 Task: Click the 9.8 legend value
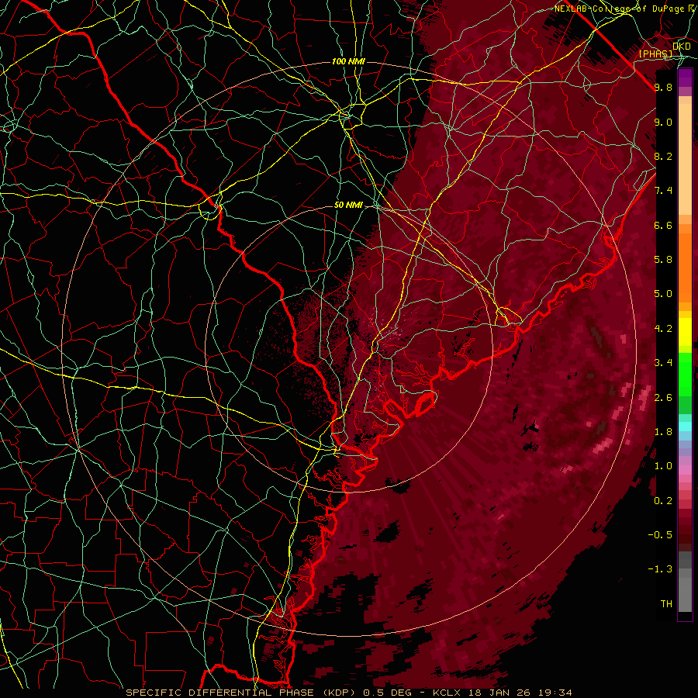pyautogui.click(x=663, y=88)
